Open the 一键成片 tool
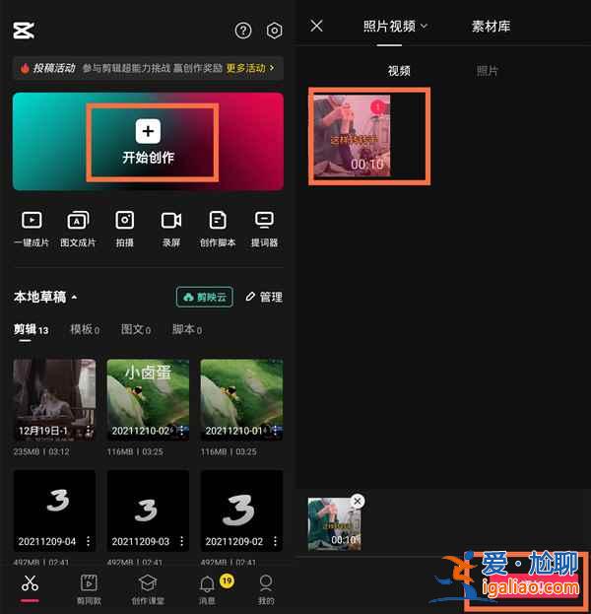The width and height of the screenshot is (591, 614). point(32,229)
